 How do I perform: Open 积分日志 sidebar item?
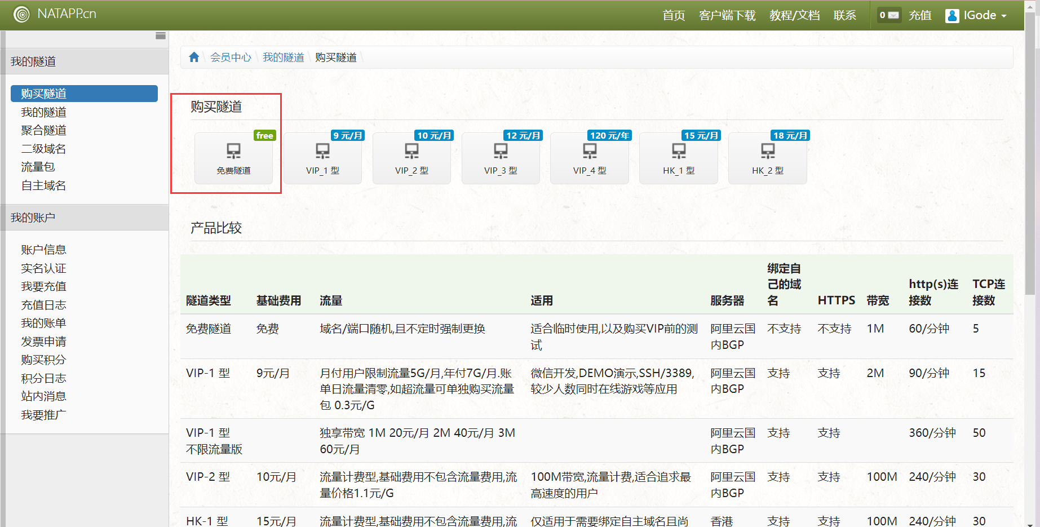coord(44,378)
